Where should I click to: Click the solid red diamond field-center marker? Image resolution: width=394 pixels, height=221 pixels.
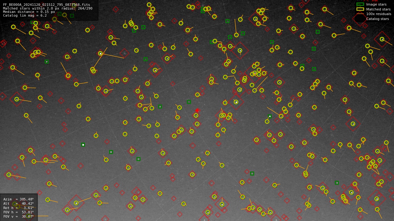pos(197,110)
